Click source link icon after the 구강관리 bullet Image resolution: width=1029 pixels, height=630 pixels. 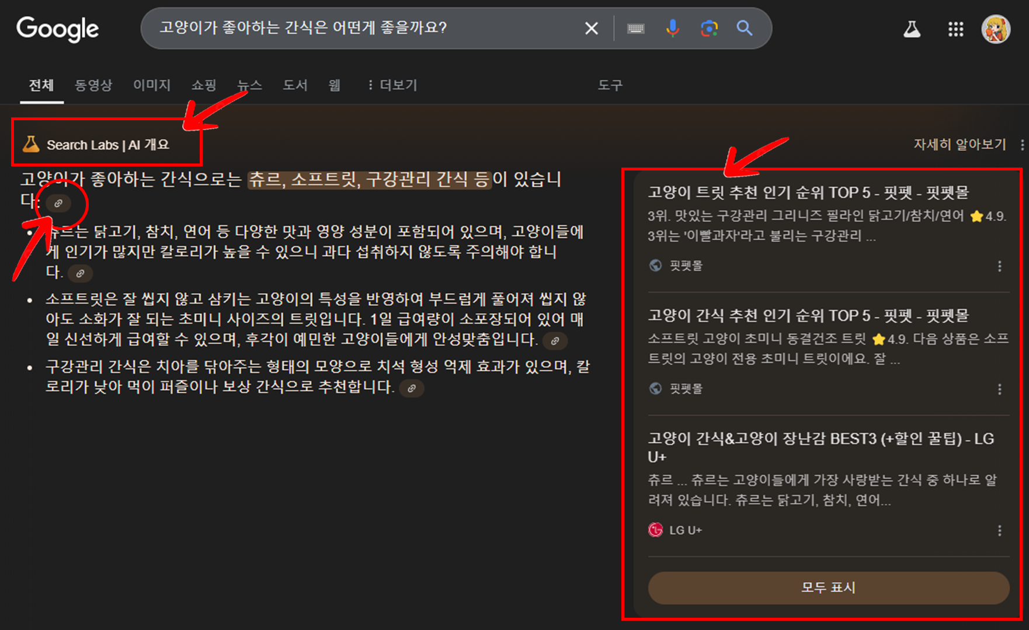[x=412, y=388]
